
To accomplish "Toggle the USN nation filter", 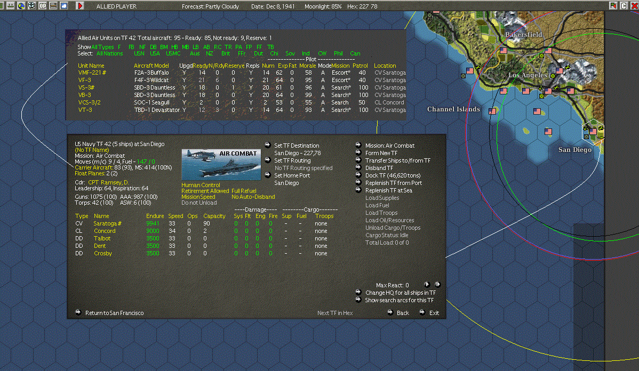I will [x=139, y=53].
